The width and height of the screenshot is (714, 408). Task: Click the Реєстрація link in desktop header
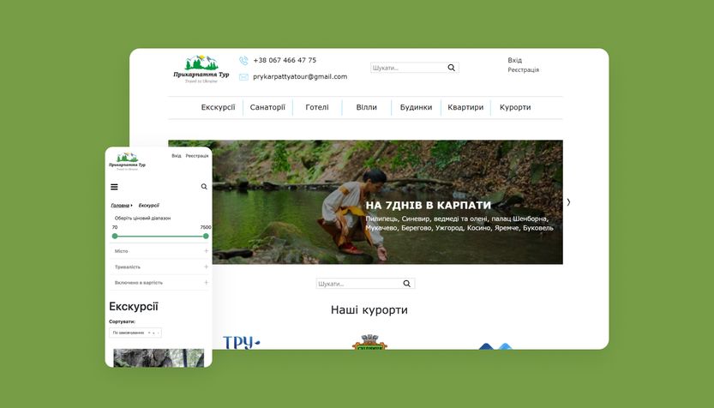pyautogui.click(x=523, y=70)
